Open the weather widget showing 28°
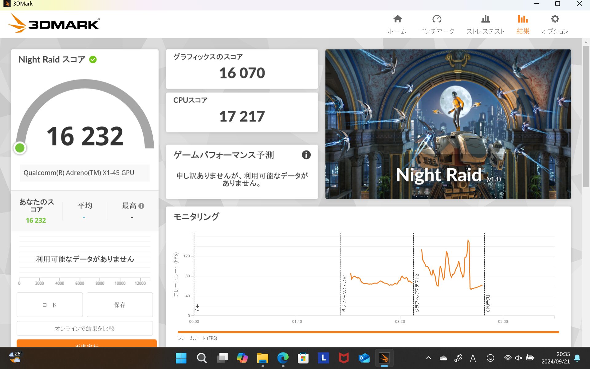Viewport: 590px width, 369px height. click(15, 357)
